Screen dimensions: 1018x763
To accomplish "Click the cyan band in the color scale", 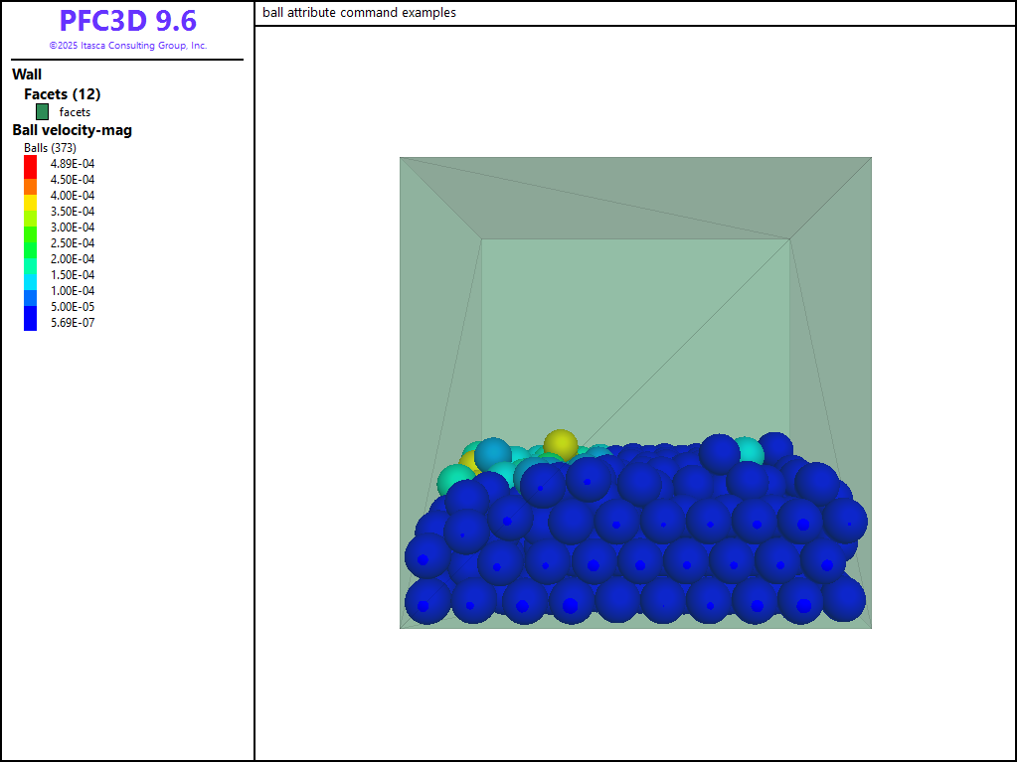I will point(31,274).
